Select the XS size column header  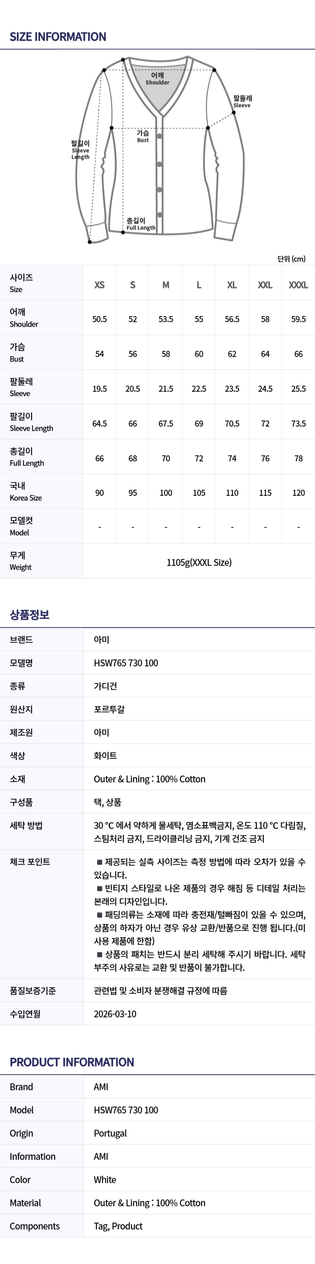click(x=100, y=285)
